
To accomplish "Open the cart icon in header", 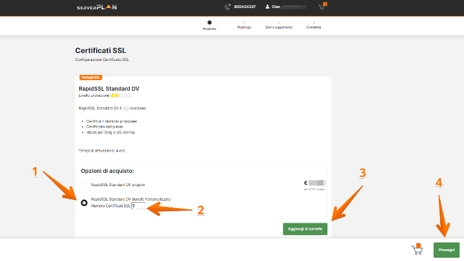I will [322, 6].
